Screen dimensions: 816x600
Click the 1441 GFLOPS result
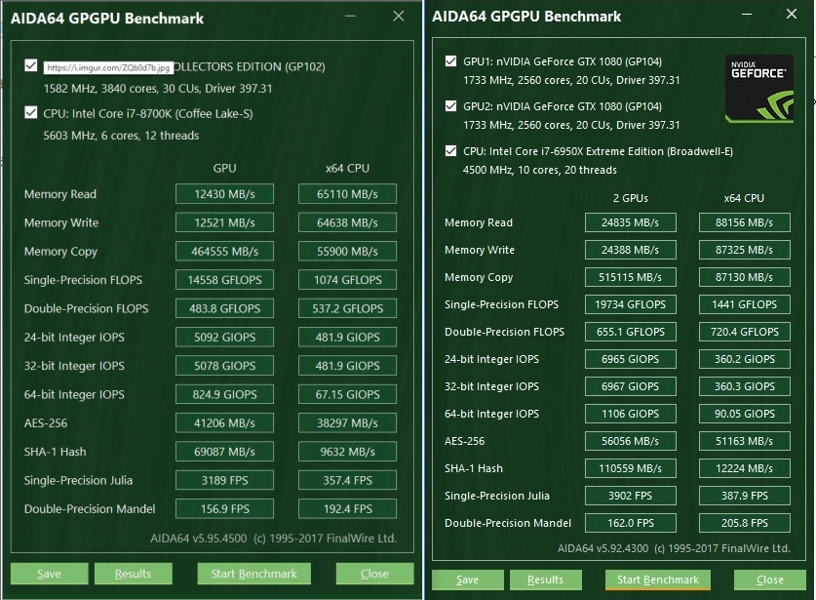pyautogui.click(x=744, y=304)
